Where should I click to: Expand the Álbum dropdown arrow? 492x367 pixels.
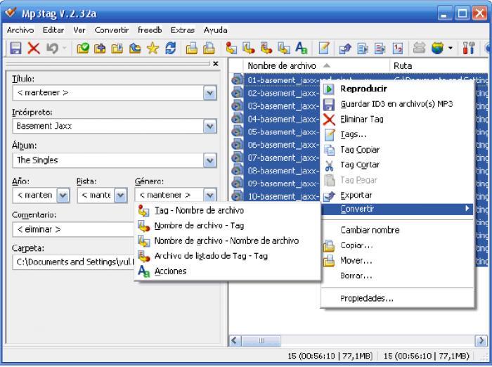pyautogui.click(x=210, y=160)
